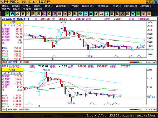Viewport: 158px width, 118px height.
Task: Click the K線圖 button in 加權 panel
Action: coord(12,70)
